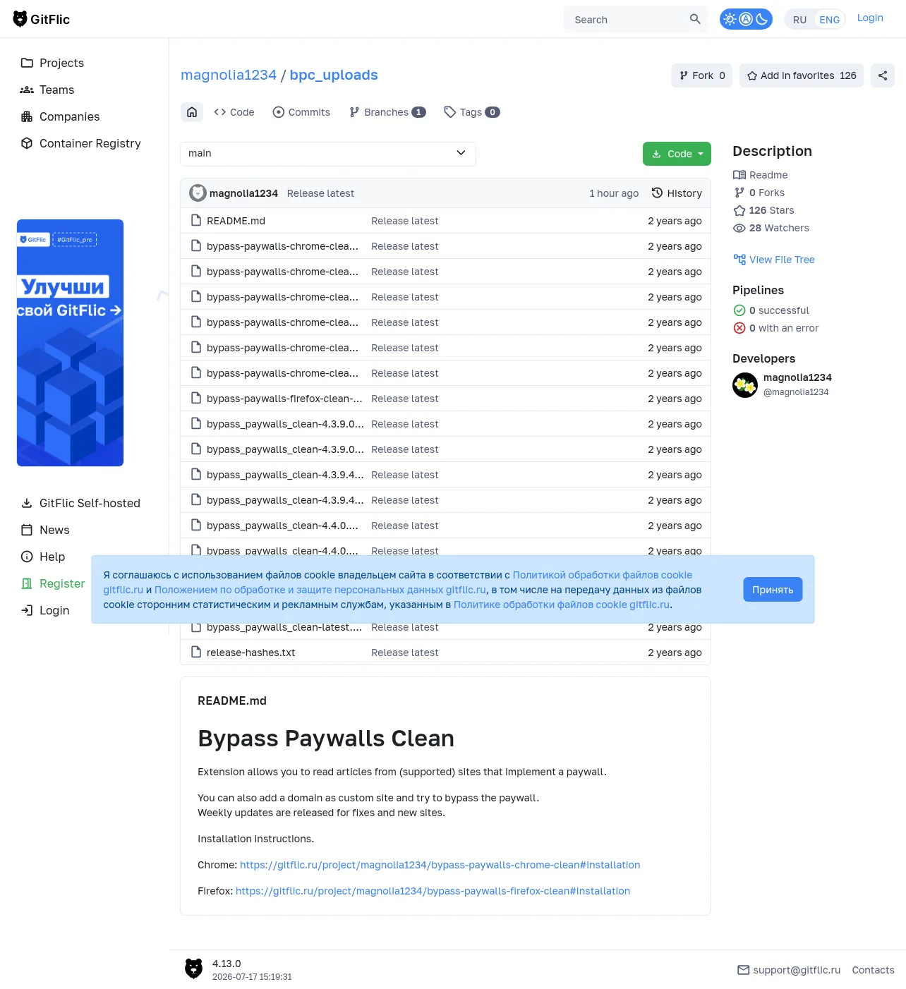Click the pipelines error icon
This screenshot has height=989, width=906.
pos(739,328)
